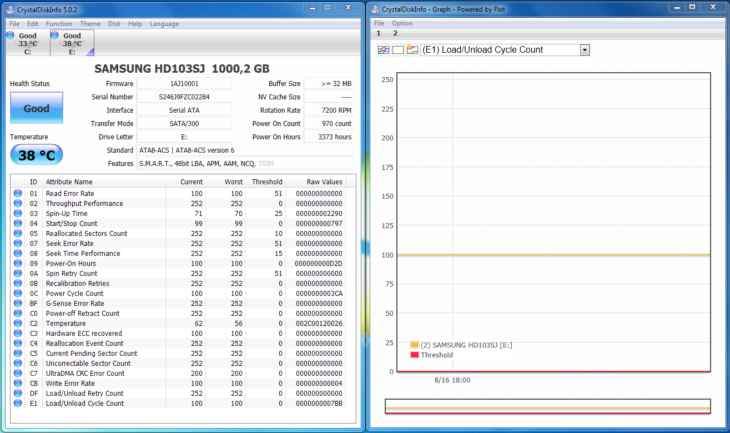Screen dimensions: 730x433
Task: Click status orb for Recalibration Retries
Action: (x=18, y=284)
